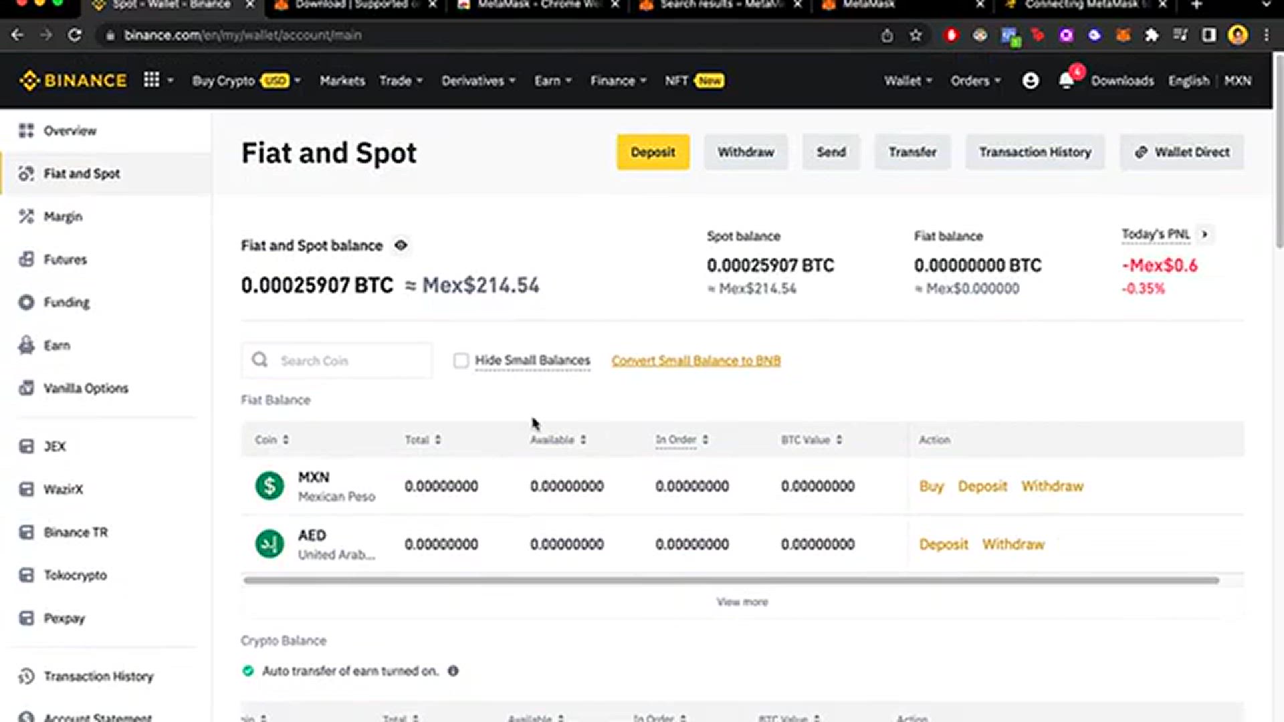Open Earn wallet in sidebar
Screen dimensions: 1284x722
click(56, 346)
